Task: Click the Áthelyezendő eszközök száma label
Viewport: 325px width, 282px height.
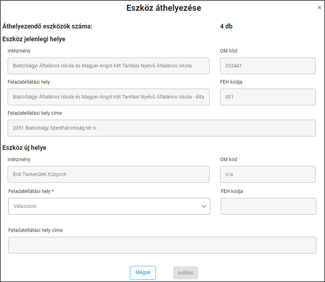Action: tap(47, 26)
